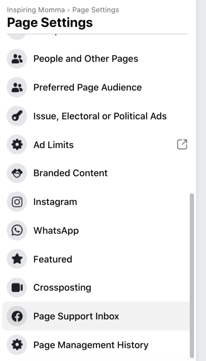
Task: Click the settings list vertical scrollbar
Action: click(192, 275)
